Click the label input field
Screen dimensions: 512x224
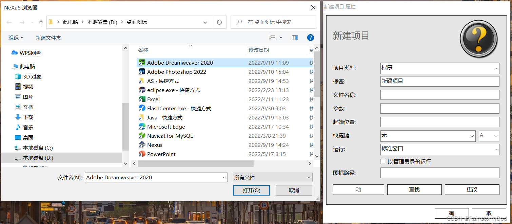coord(440,81)
